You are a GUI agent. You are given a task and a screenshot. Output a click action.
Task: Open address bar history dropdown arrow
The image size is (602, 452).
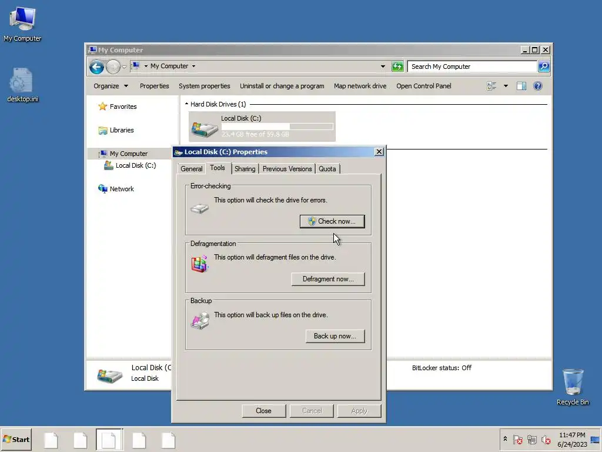pos(383,67)
